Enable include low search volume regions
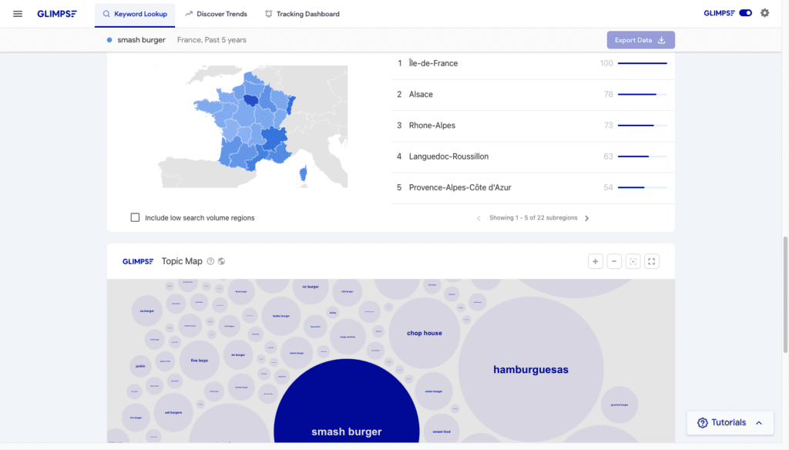This screenshot has width=789, height=450. click(x=135, y=217)
